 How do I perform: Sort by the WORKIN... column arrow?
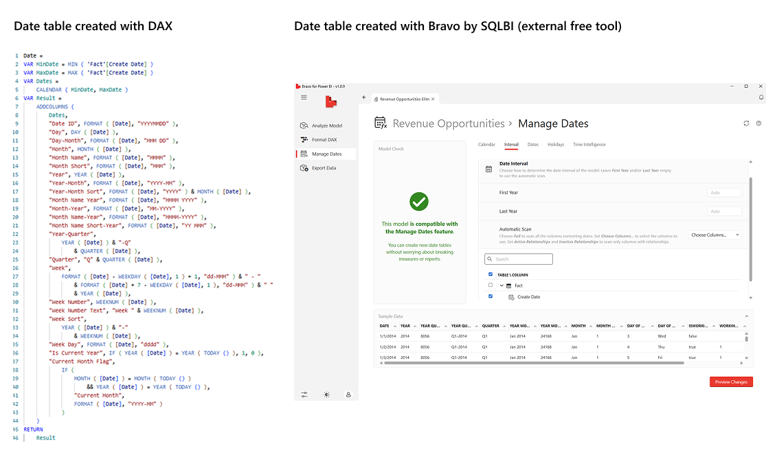pyautogui.click(x=745, y=326)
